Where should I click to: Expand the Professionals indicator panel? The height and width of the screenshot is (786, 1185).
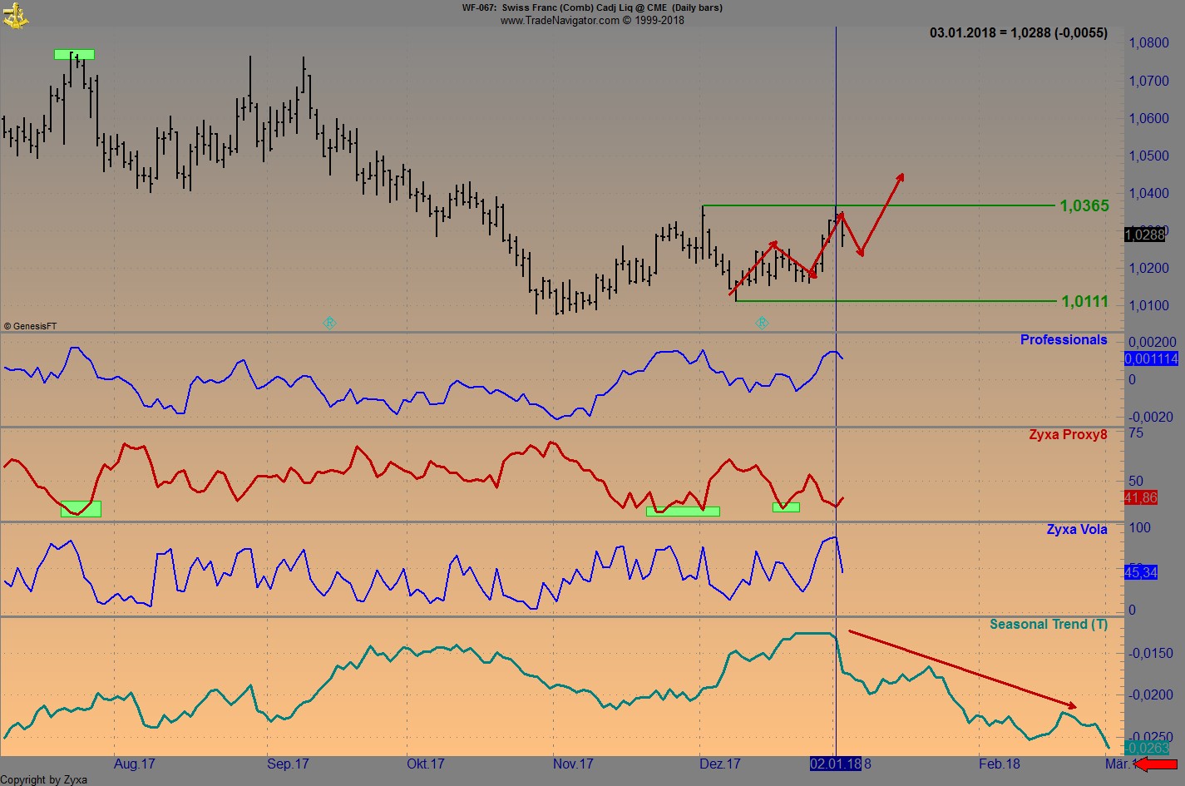click(x=1064, y=339)
